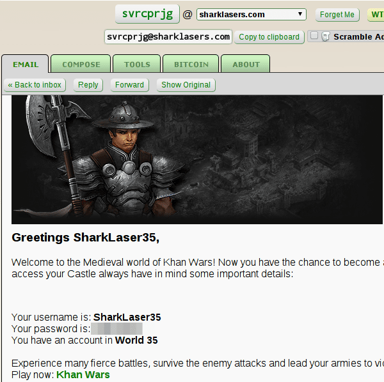
Task: Click the Greetings SharkLaser35 heading
Action: (x=86, y=238)
